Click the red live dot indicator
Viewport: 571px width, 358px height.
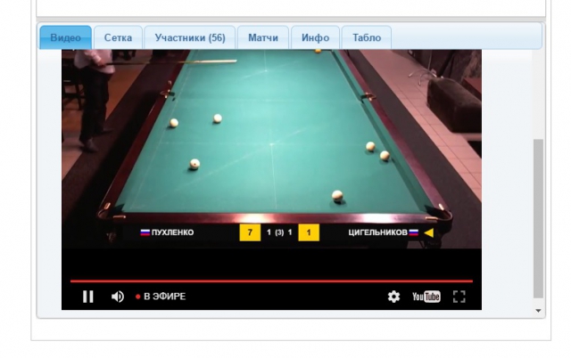point(137,297)
